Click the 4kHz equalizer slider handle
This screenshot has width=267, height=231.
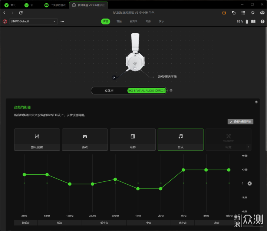pyautogui.click(x=184, y=170)
